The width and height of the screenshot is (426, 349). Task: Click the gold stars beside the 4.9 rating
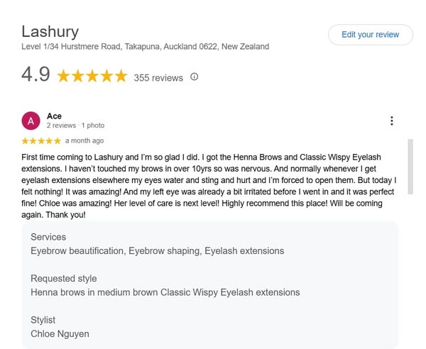[x=92, y=76]
